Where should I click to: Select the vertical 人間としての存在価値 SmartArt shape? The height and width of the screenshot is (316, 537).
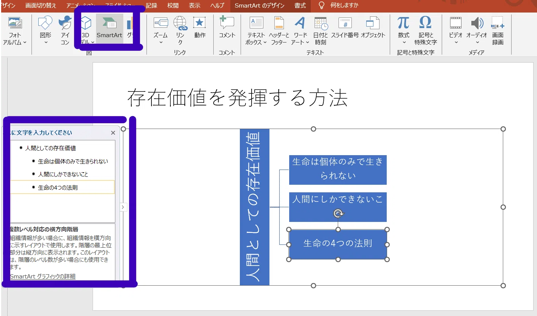click(255, 207)
